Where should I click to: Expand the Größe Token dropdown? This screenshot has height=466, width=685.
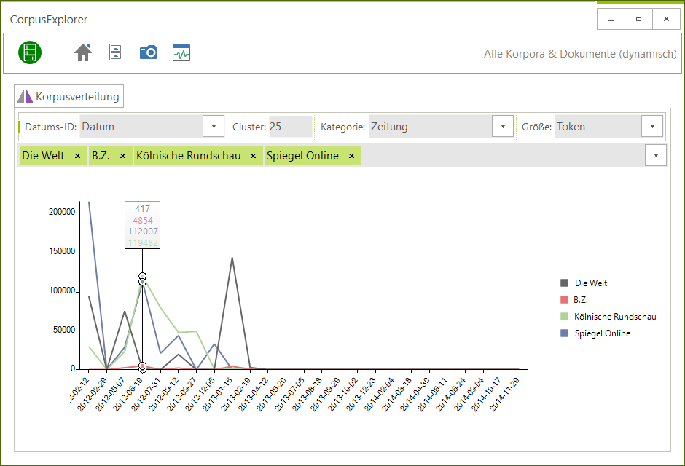(651, 127)
